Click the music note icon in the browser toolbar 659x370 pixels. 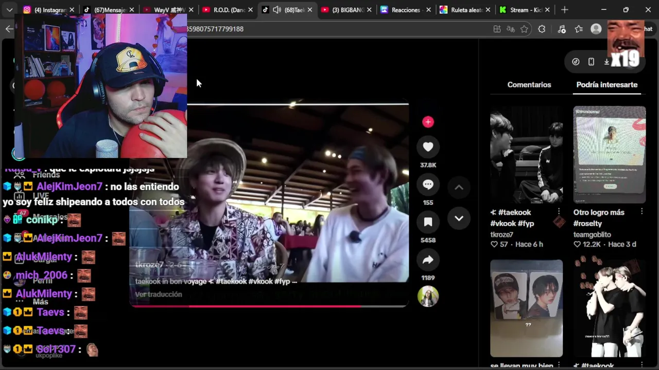[x=562, y=29]
